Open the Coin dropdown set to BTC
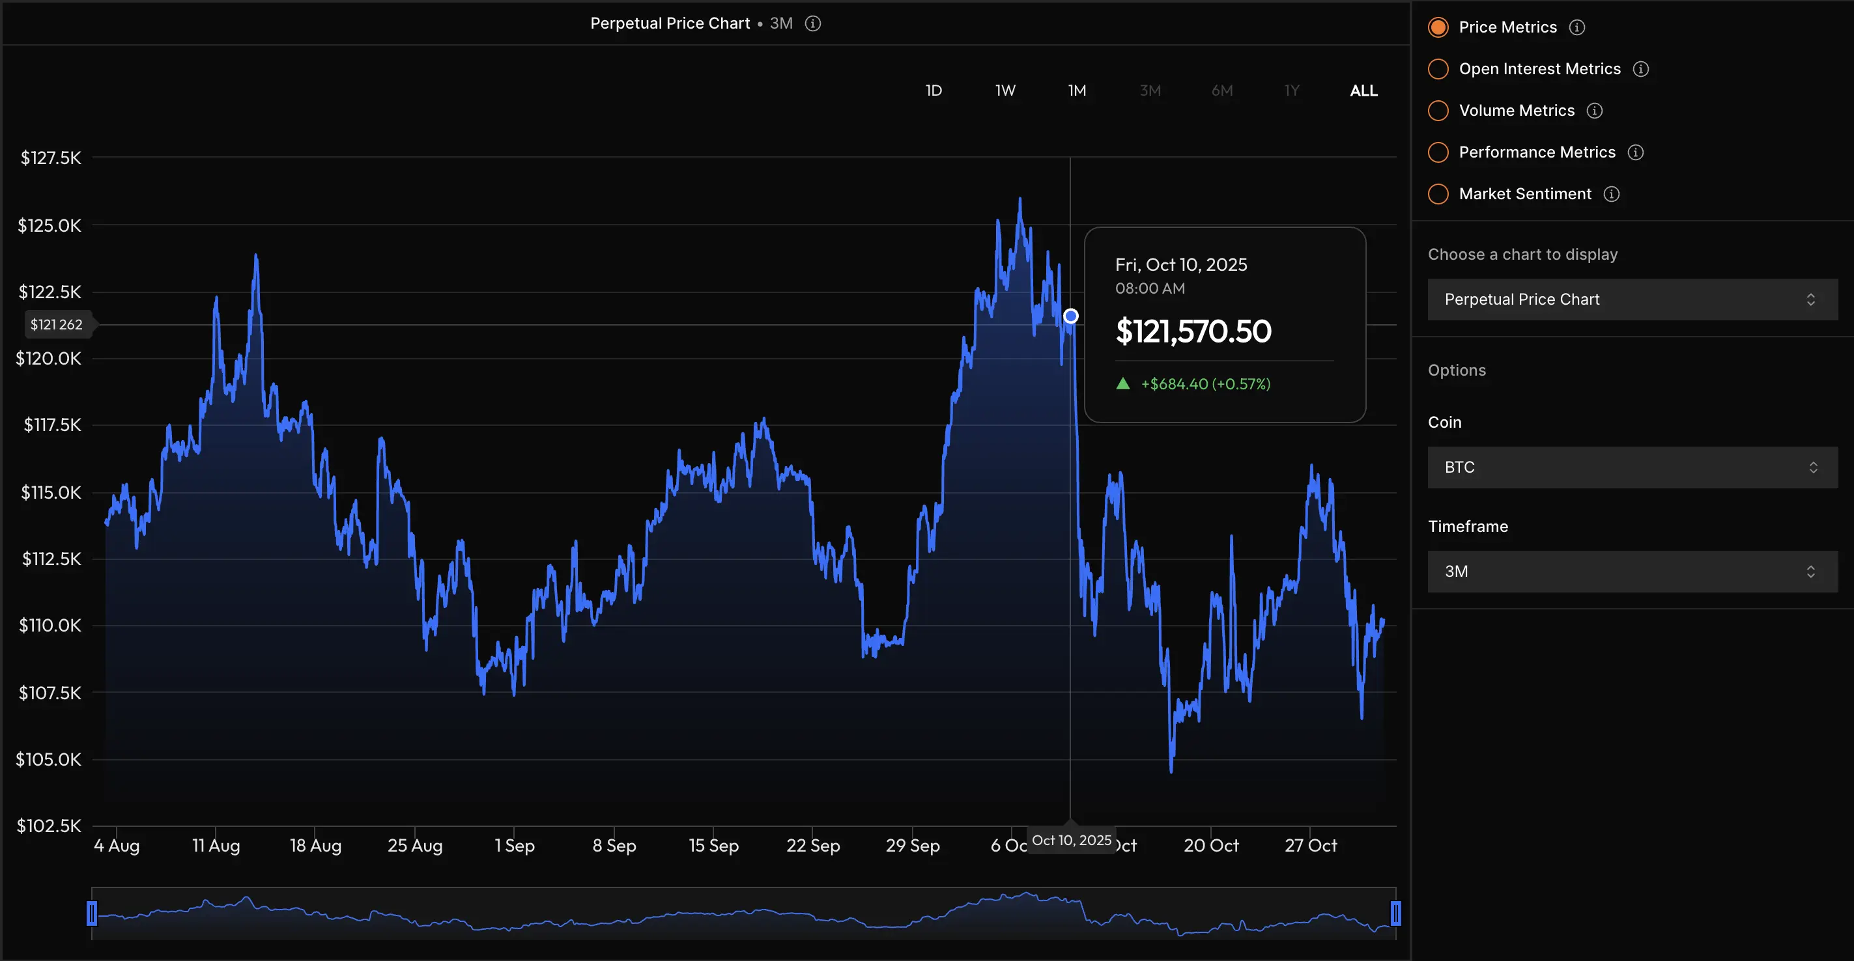The height and width of the screenshot is (961, 1854). 1631,467
